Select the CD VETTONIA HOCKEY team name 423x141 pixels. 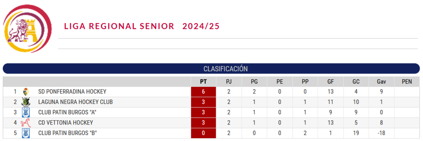pyautogui.click(x=66, y=123)
